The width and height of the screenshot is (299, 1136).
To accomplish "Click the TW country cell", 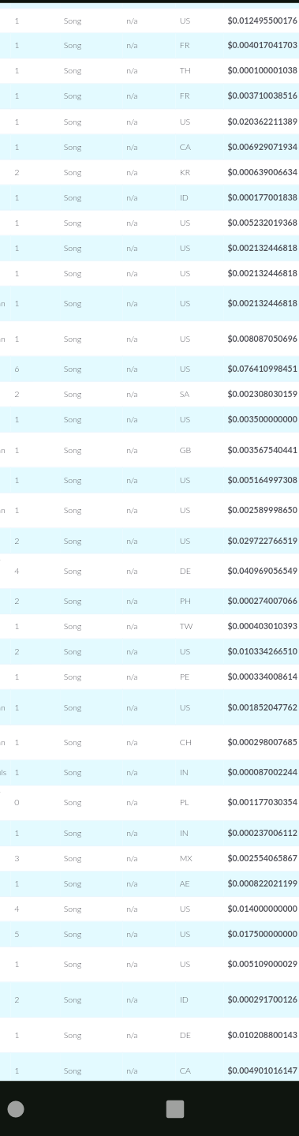I will point(185,626).
